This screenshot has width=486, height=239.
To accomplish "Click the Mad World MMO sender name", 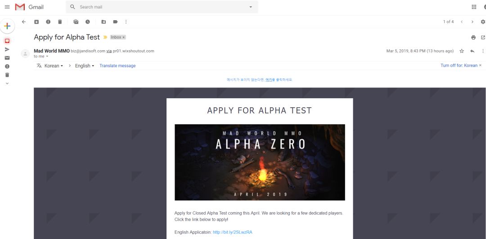I will click(52, 51).
